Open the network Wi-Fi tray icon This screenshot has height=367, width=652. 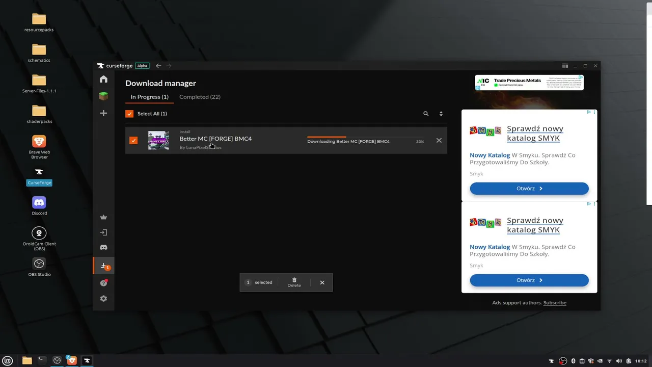(x=609, y=361)
